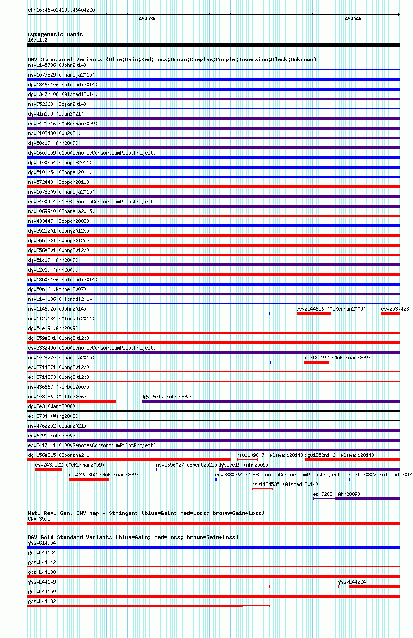Open the DGV Structural Variants track title
Viewport: 413px width, 638px height.
click(x=172, y=59)
